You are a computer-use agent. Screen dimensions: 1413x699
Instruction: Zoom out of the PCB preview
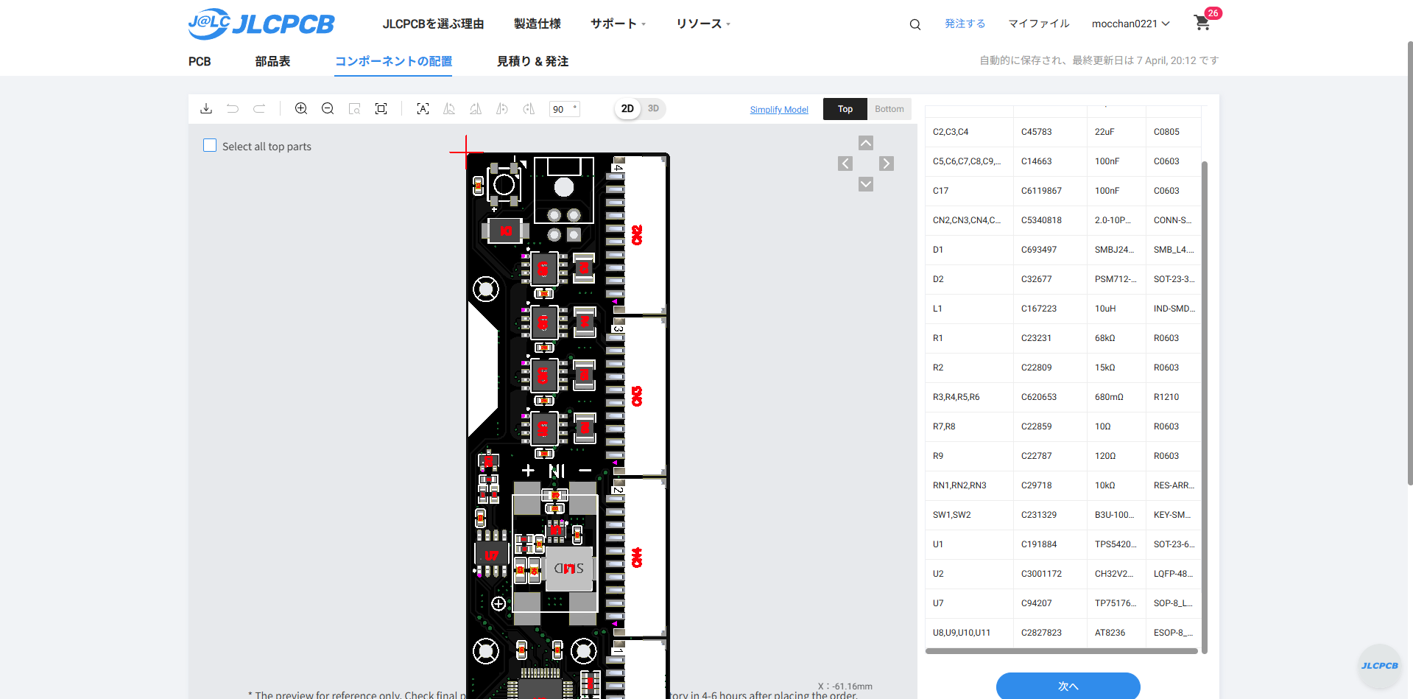328,108
